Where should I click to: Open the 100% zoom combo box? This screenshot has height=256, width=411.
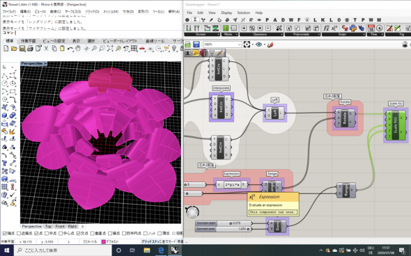222,45
